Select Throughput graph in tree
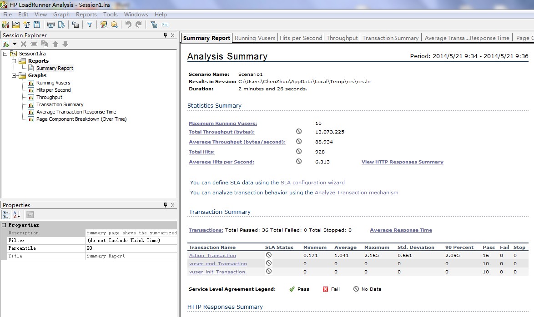 (x=49, y=97)
